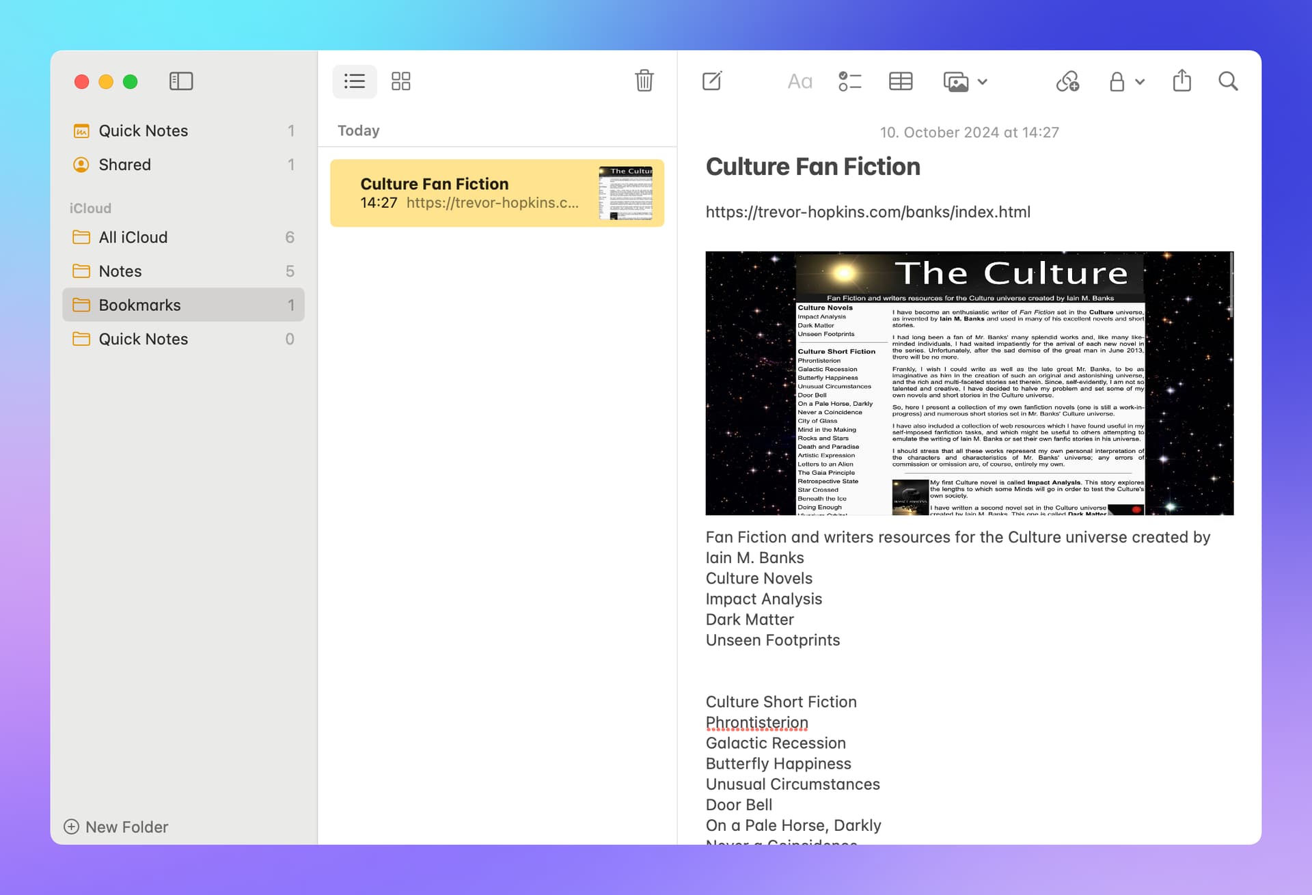Open the trevor-hopkins.com link in note

tap(867, 212)
